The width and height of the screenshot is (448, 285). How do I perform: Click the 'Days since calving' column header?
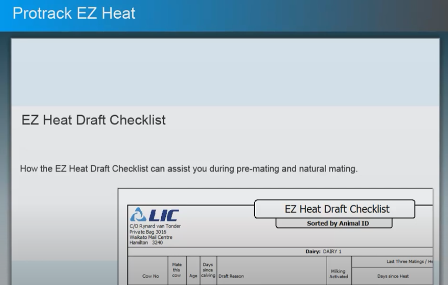pos(208,270)
